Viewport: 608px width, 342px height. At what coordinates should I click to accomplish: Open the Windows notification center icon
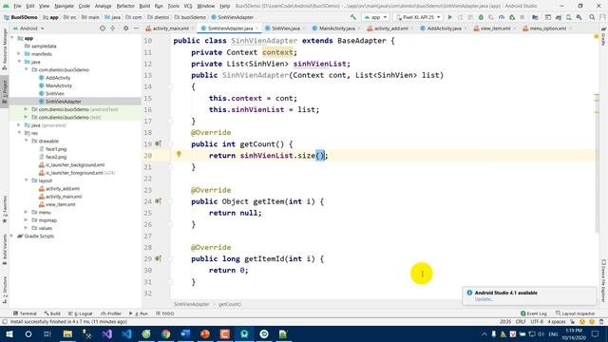[x=596, y=333]
